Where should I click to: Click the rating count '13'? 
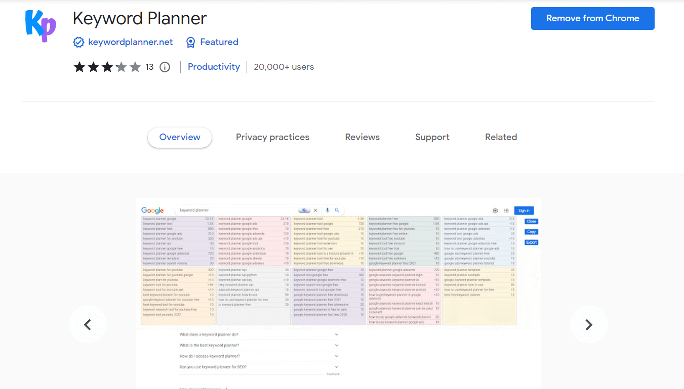click(x=149, y=67)
